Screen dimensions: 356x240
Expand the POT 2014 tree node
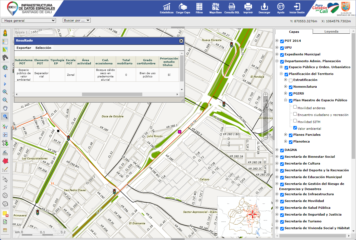[x=277, y=41]
